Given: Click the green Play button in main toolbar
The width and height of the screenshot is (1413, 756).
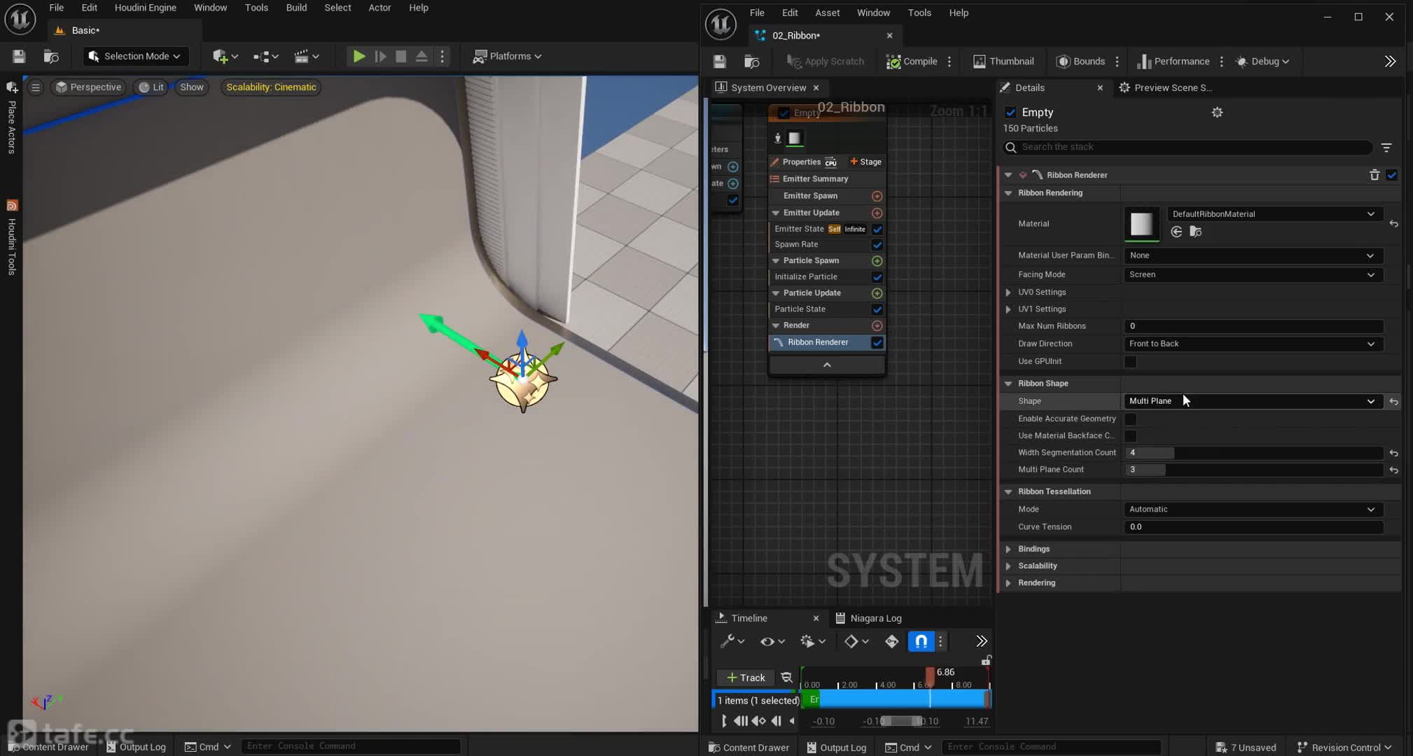Looking at the screenshot, I should click(x=359, y=57).
